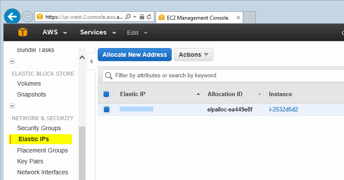Refresh the page using the reload icon
Screen dimensions: 344x180
click(x=149, y=17)
